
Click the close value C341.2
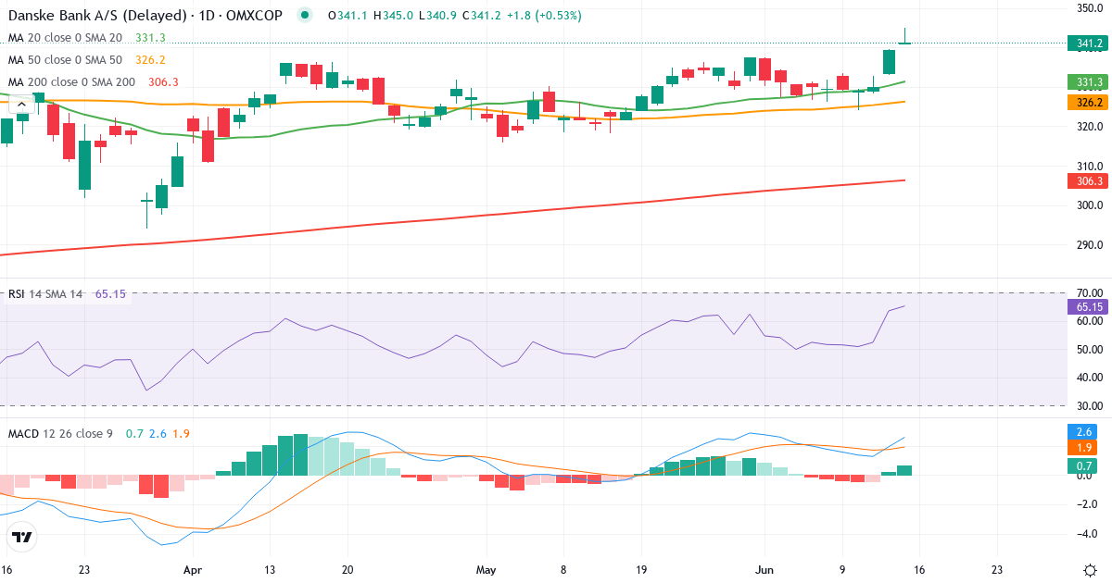click(x=483, y=16)
